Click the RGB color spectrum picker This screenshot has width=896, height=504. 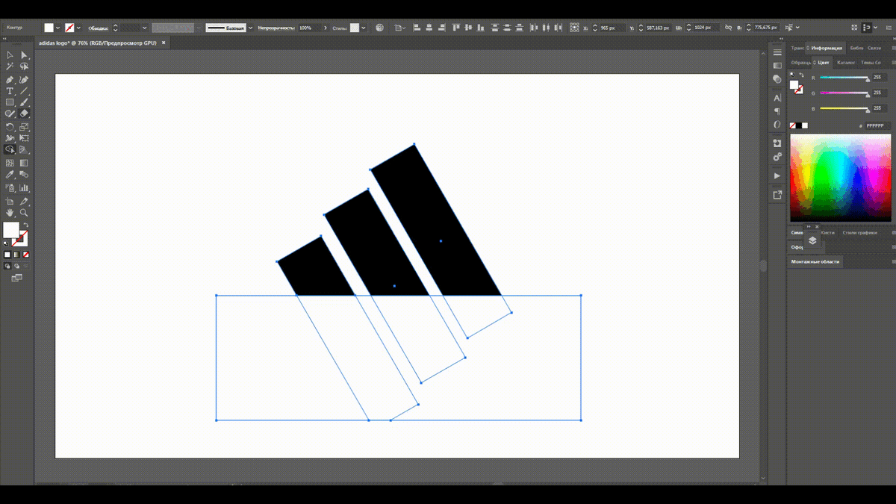tap(841, 177)
